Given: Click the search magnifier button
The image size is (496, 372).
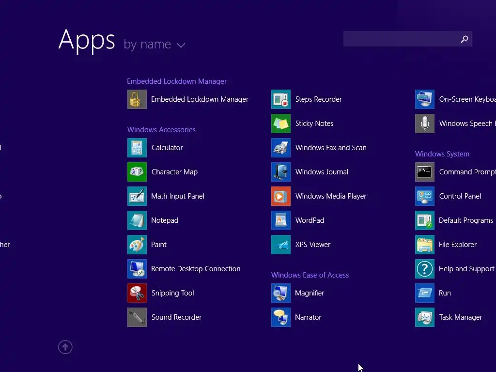Looking at the screenshot, I should [465, 39].
